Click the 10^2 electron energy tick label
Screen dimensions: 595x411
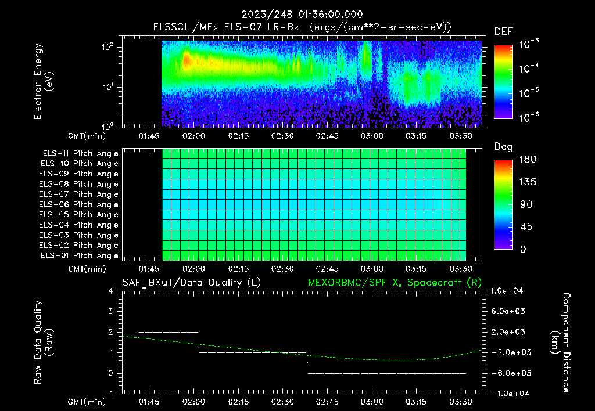coord(107,48)
